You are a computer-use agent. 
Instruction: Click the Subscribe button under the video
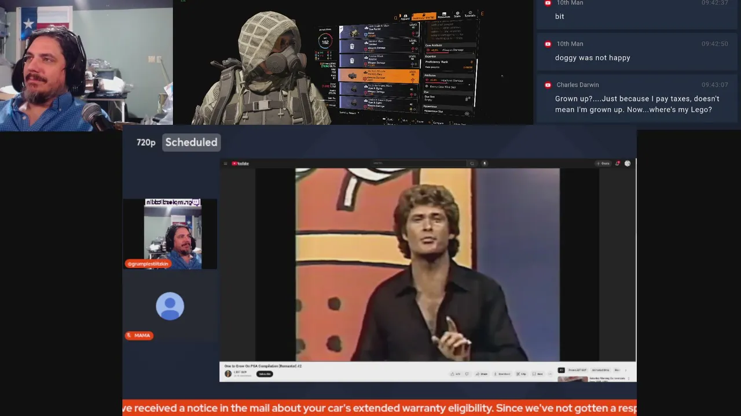coord(265,374)
